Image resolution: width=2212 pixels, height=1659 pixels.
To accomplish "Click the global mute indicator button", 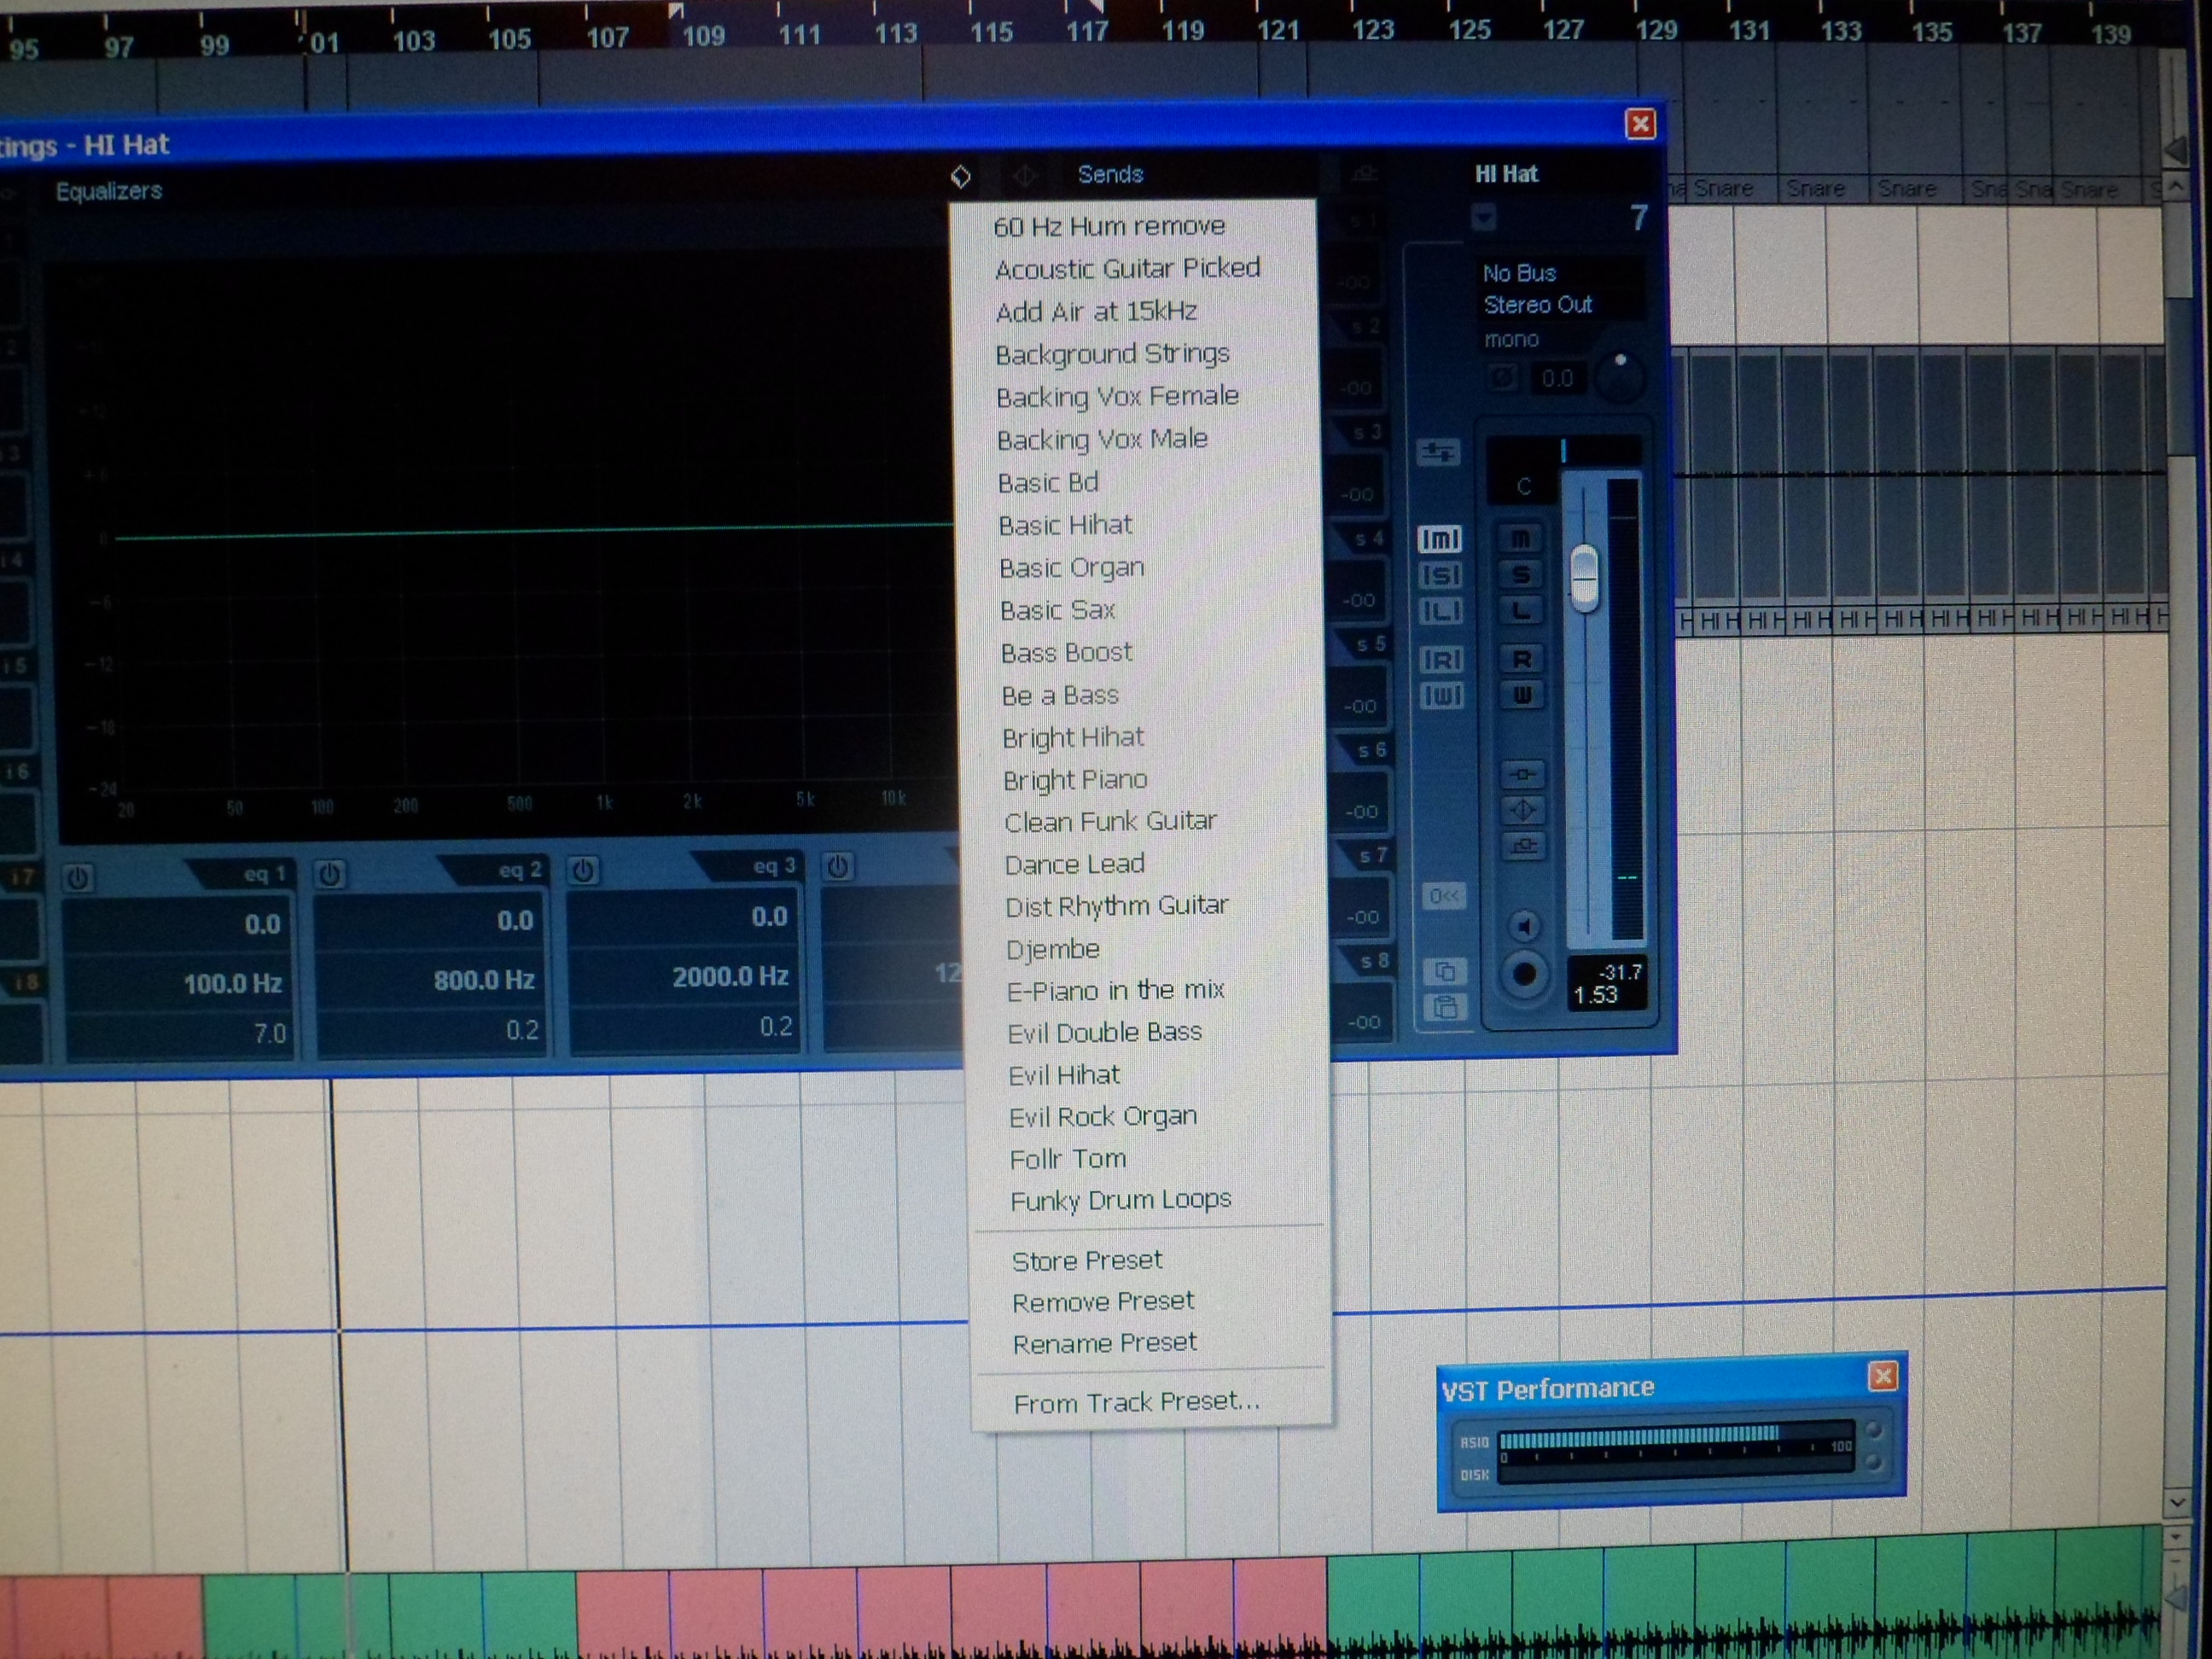I will pyautogui.click(x=1440, y=540).
